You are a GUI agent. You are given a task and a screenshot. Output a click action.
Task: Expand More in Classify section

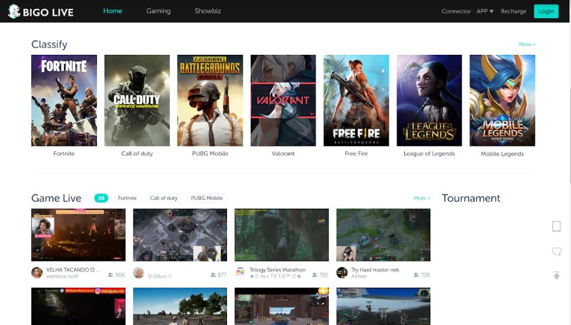[527, 44]
